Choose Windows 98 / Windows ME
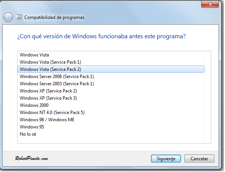Screen dimensions: 225x172 [x=111, y=120]
